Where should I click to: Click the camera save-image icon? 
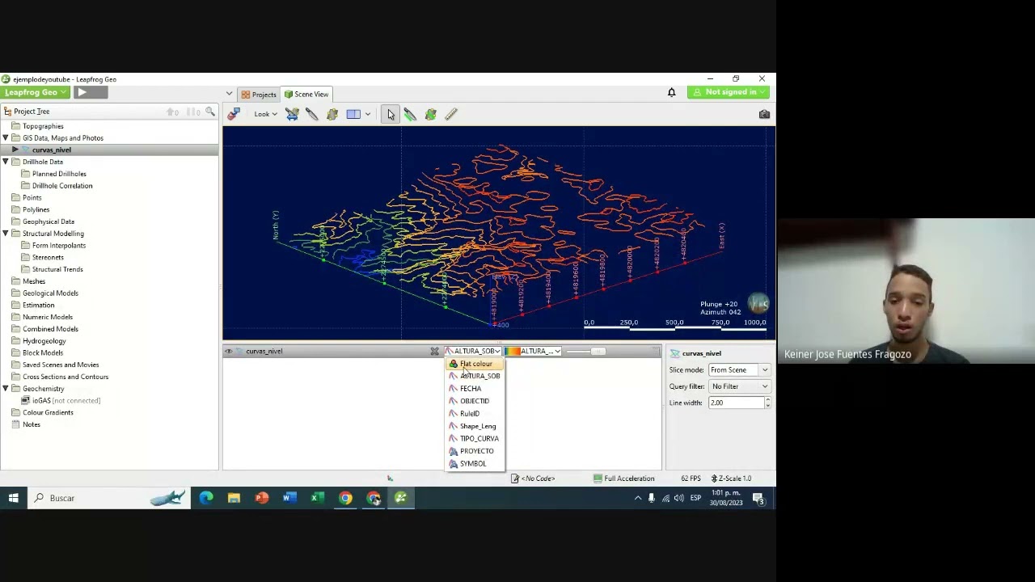tap(764, 114)
